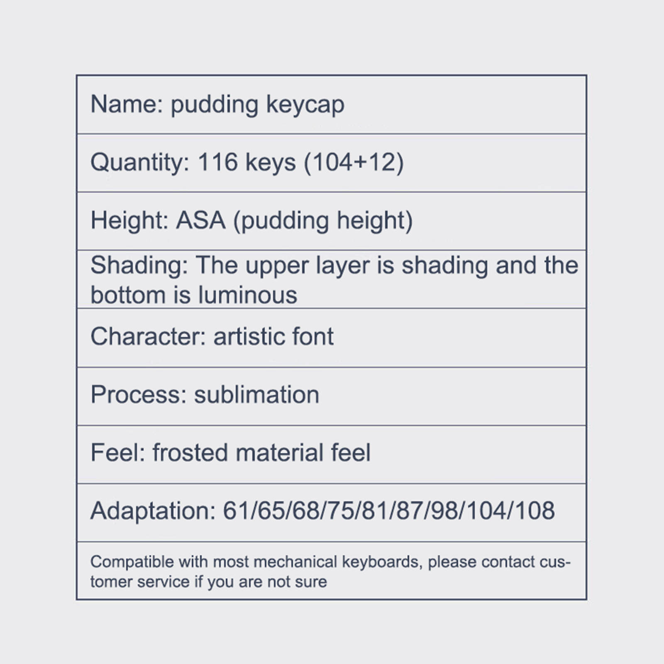
Task: Select the "frosted material feel" text
Action: tap(261, 452)
